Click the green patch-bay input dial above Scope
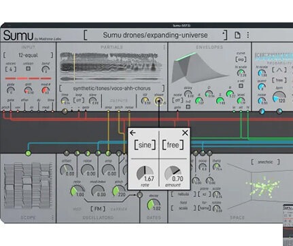This screenshot has height=246, width=293. (x=28, y=153)
